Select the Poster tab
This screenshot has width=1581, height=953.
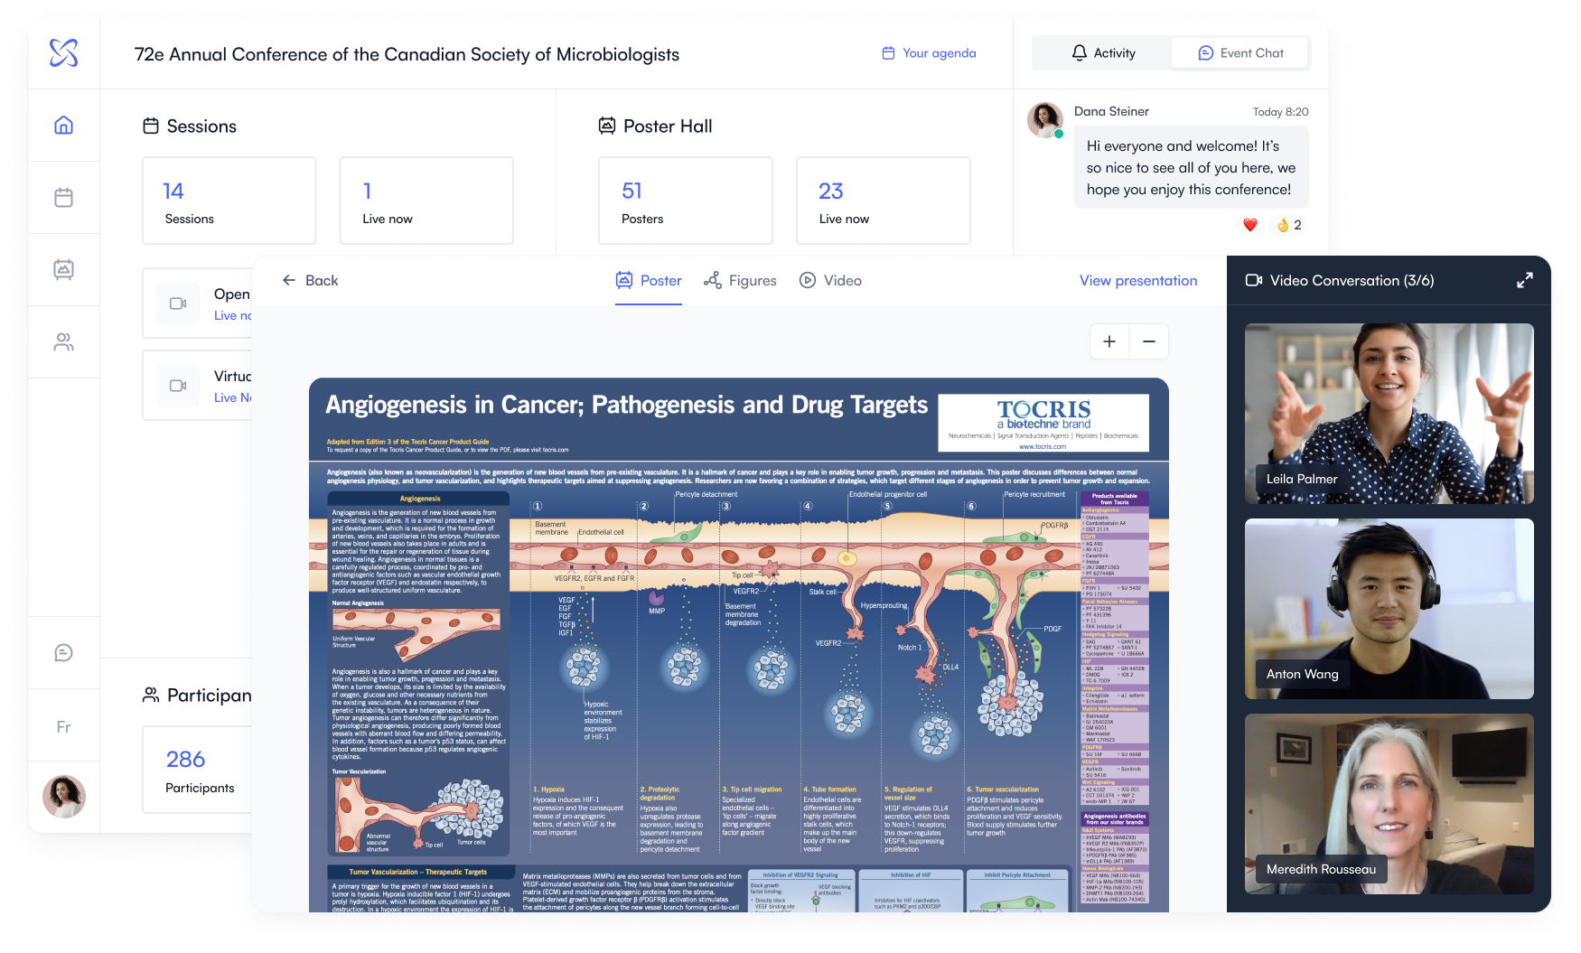point(649,281)
